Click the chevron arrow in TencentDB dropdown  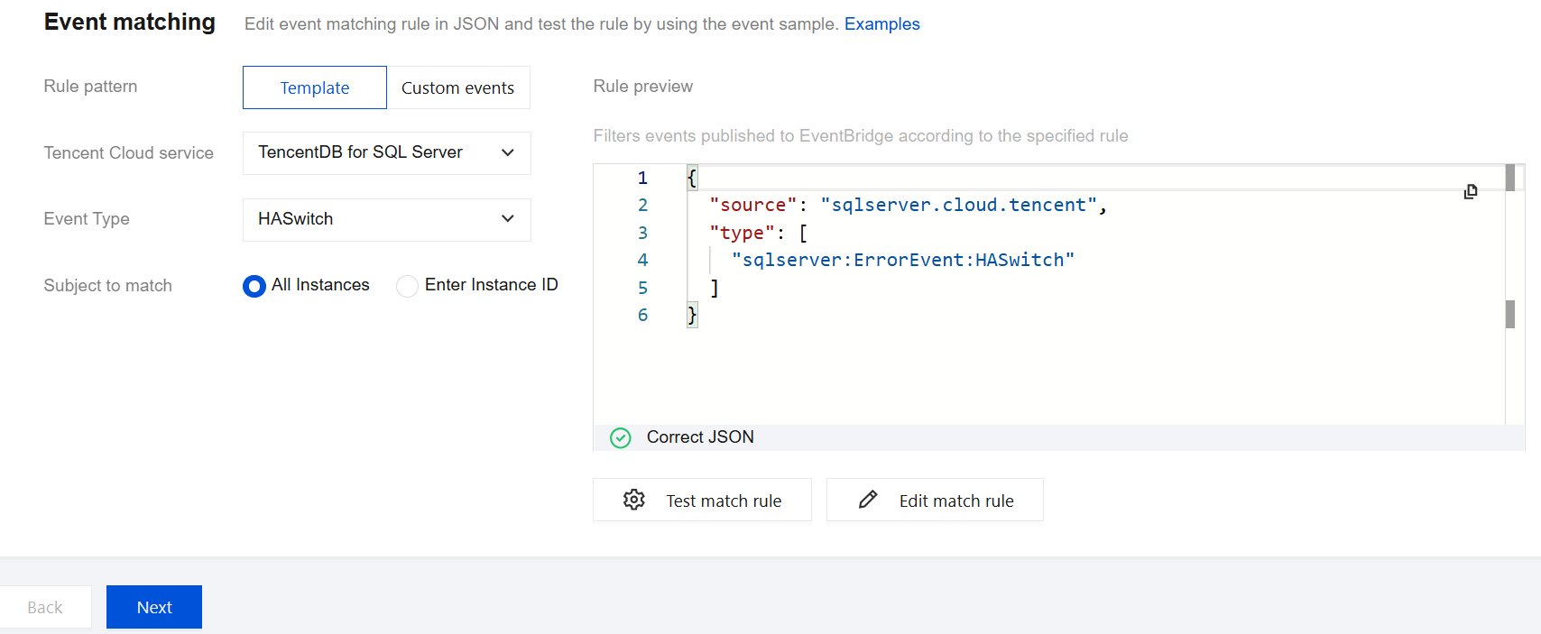pyautogui.click(x=508, y=152)
